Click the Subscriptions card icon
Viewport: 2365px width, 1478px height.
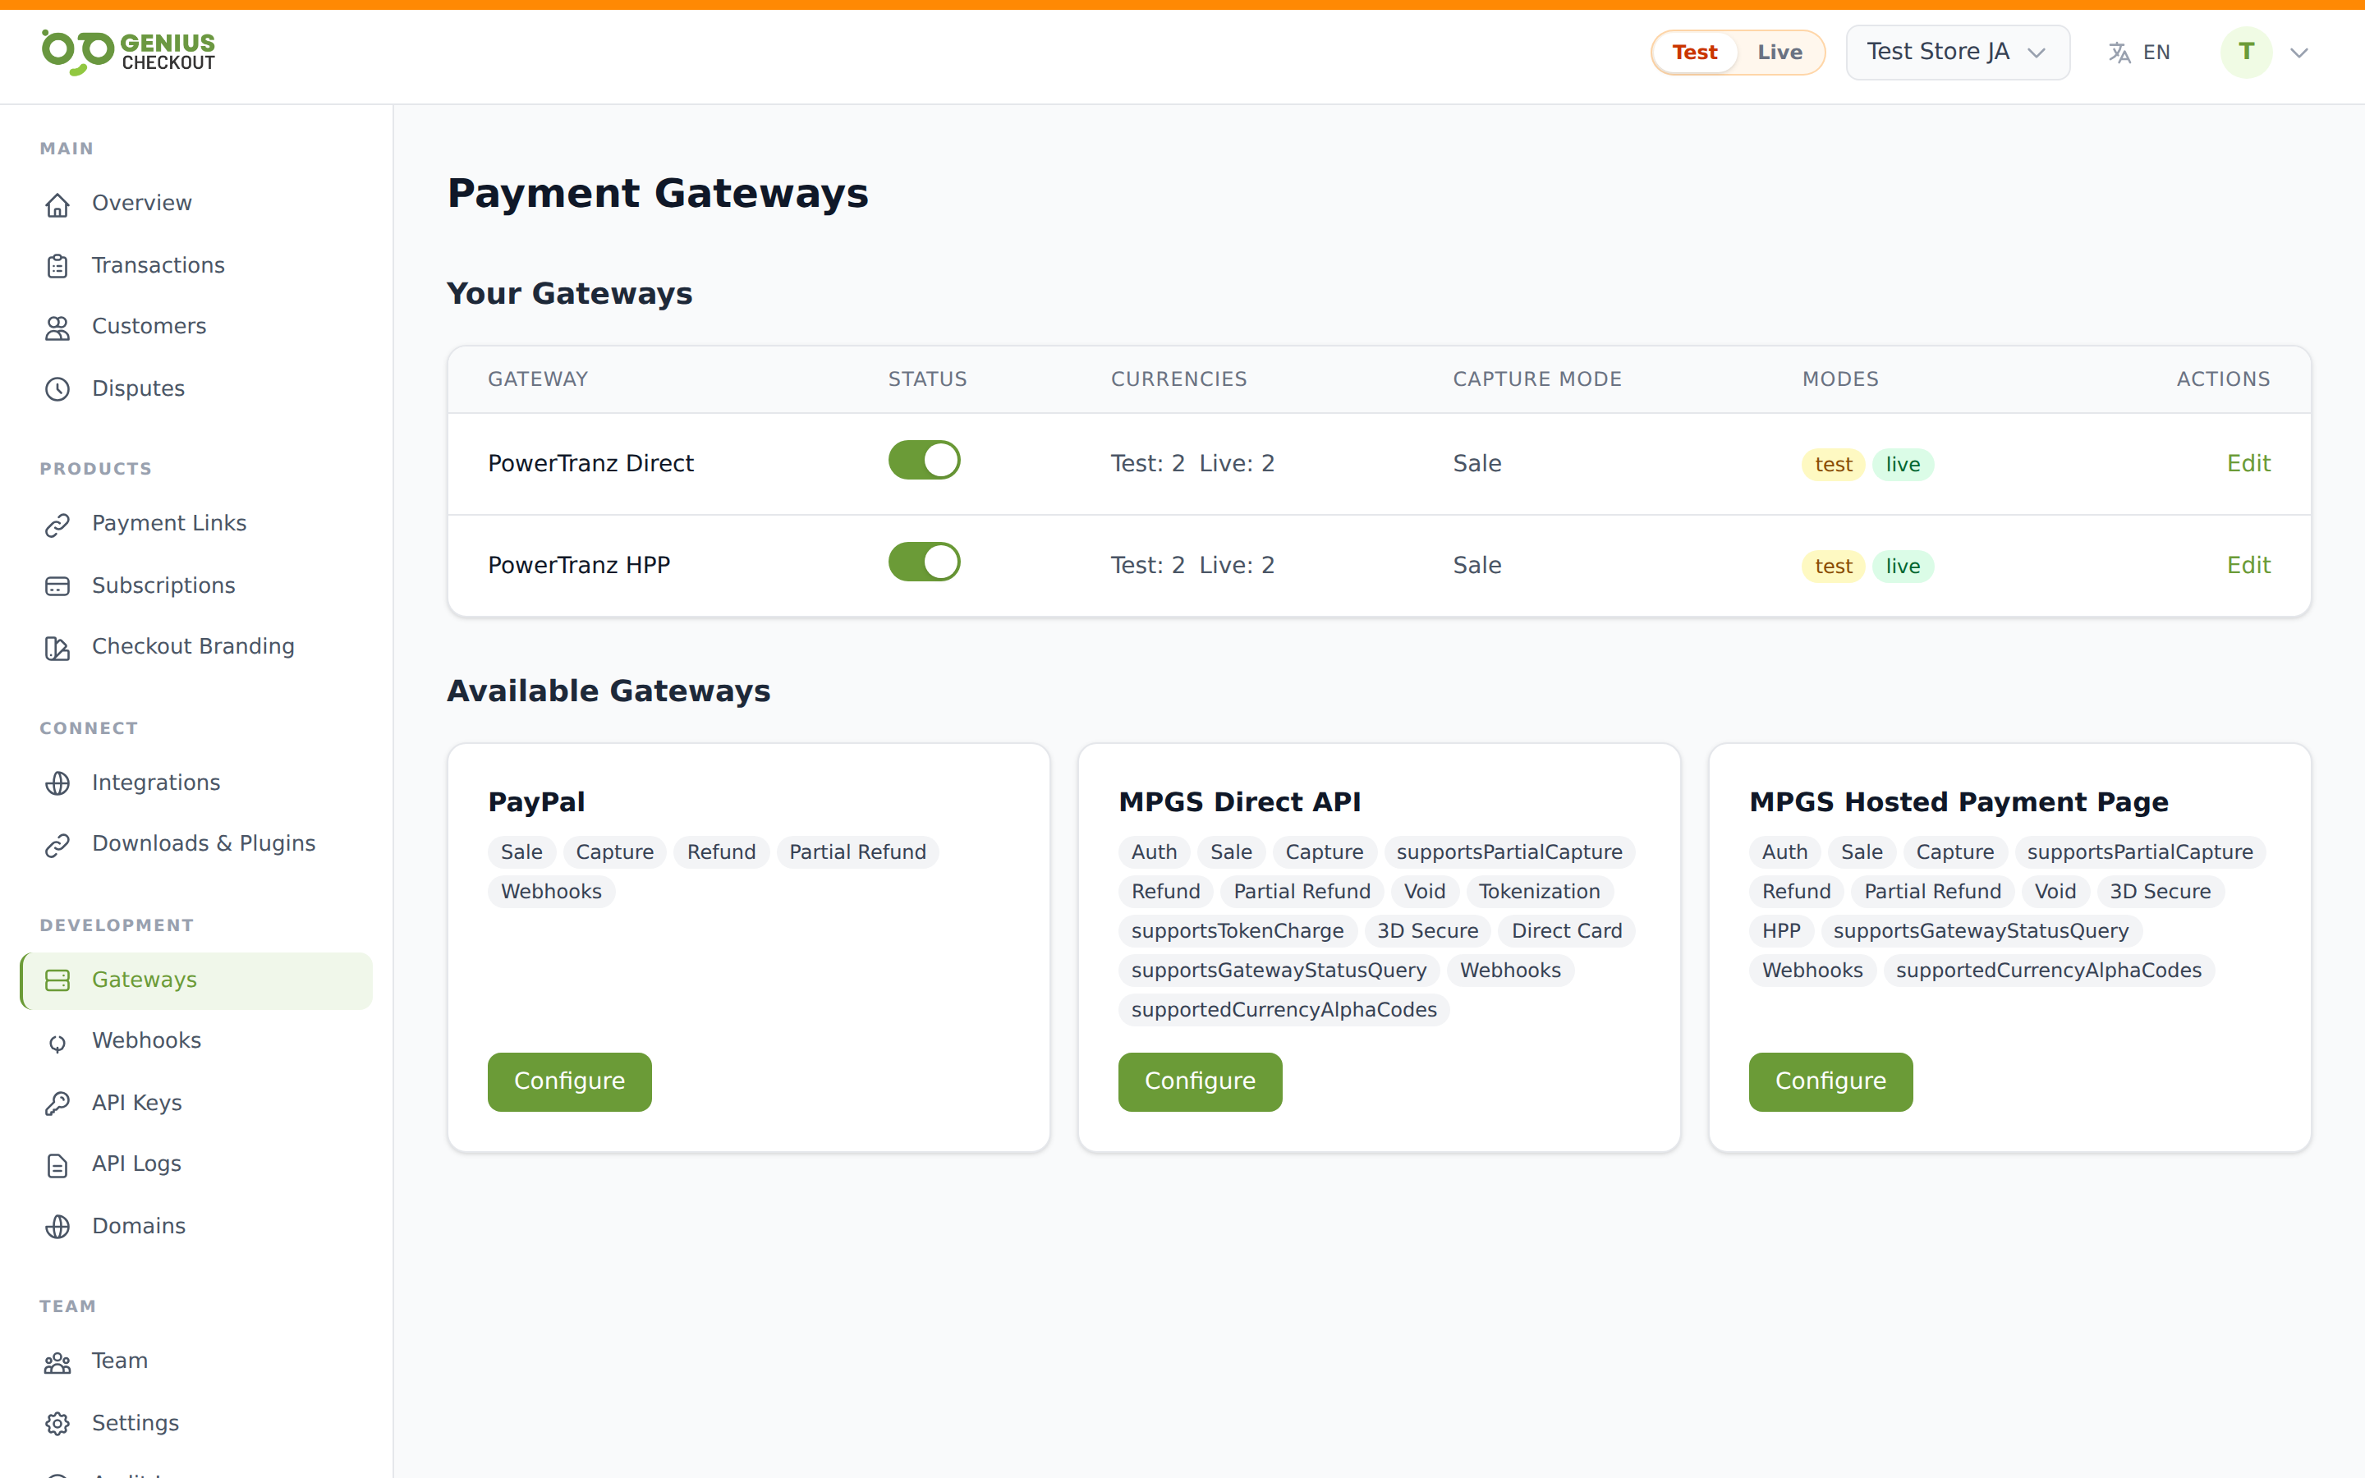coord(57,586)
